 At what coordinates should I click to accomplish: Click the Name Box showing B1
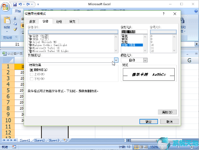pyautogui.click(x=18, y=44)
